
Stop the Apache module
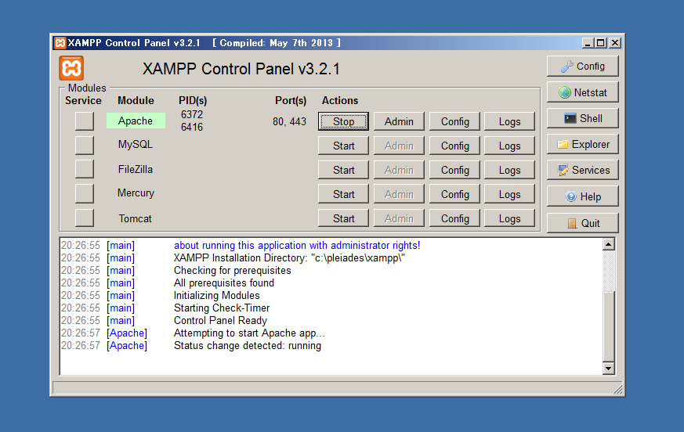[343, 121]
